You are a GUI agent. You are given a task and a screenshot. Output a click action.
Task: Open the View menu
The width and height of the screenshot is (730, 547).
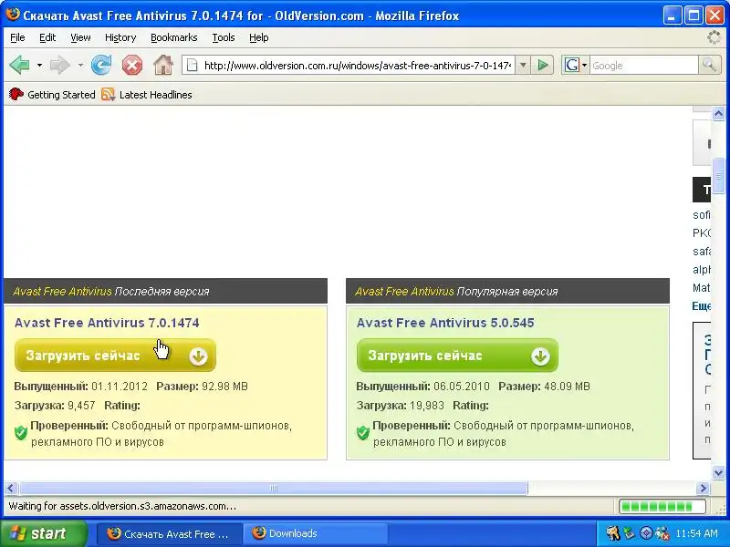[80, 37]
